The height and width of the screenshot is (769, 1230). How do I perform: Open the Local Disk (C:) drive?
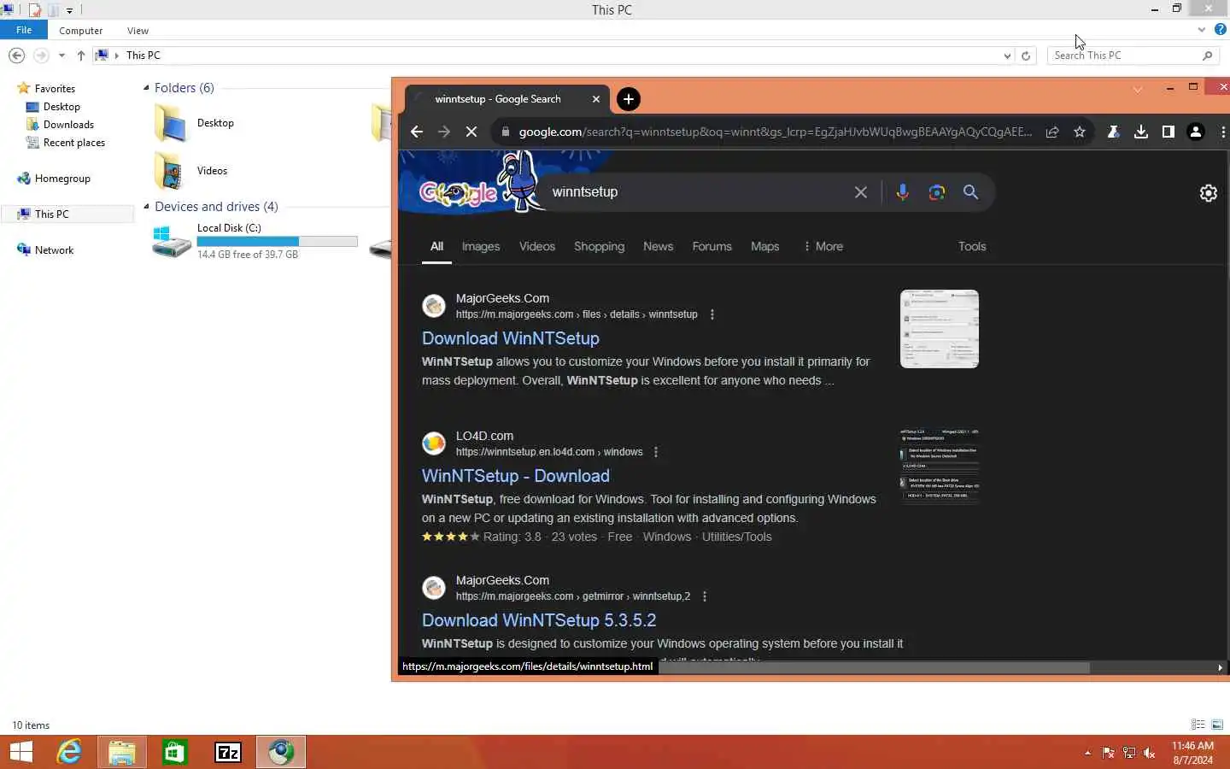(254, 241)
